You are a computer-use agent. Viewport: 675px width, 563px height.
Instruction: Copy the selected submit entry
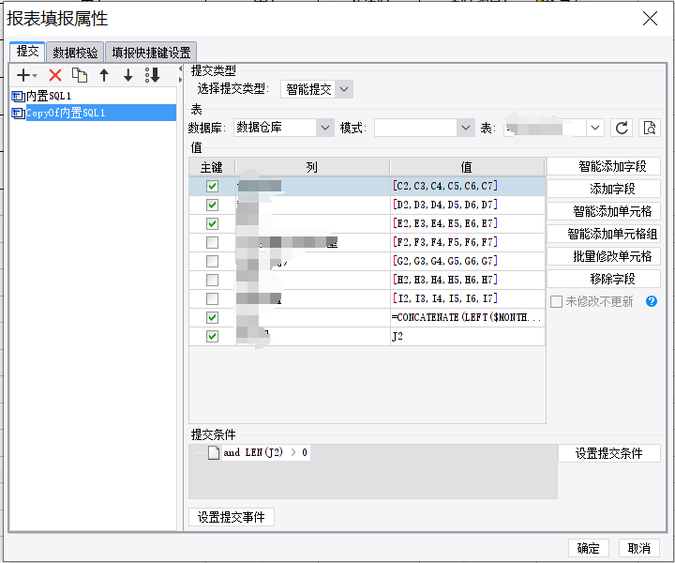click(79, 75)
